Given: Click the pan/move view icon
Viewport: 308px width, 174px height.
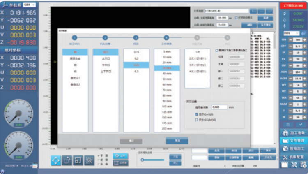Looking at the screenshot, I should coord(56,161).
